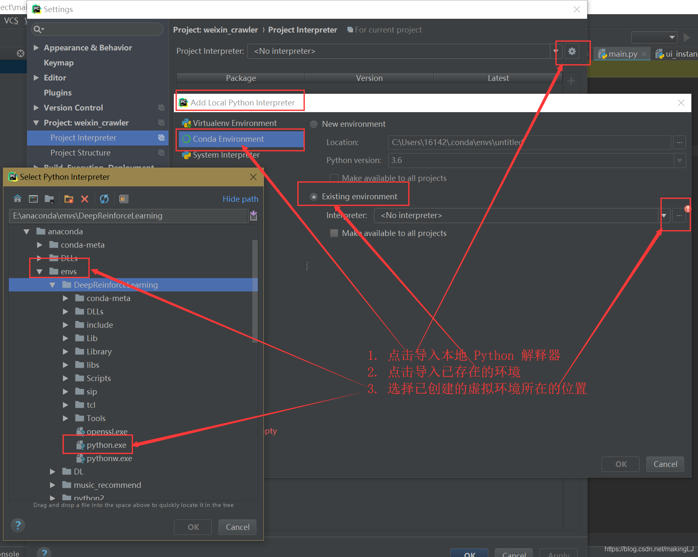Click OK in Add Local Python Interpreter
698x557 pixels.
point(621,464)
